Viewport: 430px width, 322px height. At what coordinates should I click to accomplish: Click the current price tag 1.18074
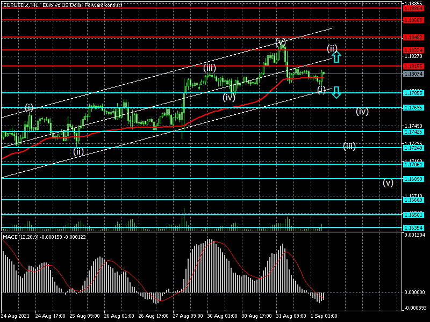coord(416,74)
